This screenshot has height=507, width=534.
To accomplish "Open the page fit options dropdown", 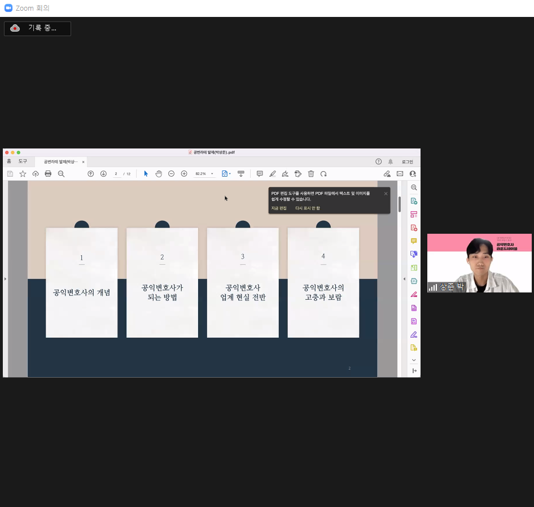I will point(226,174).
